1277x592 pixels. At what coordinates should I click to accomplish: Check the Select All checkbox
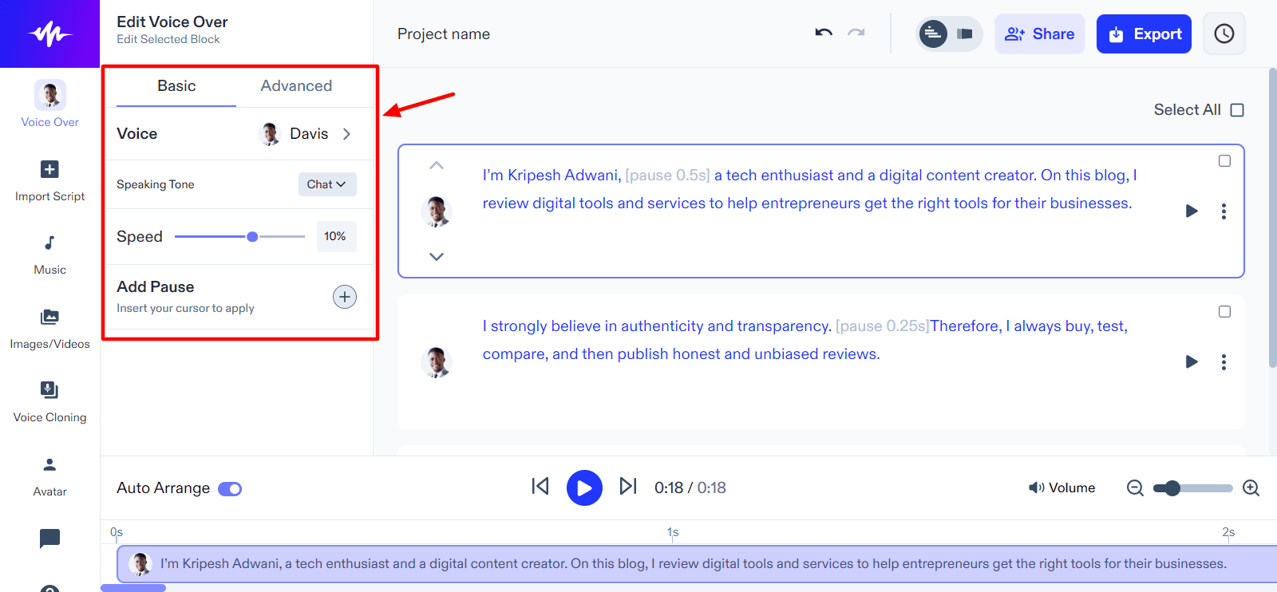pos(1237,110)
